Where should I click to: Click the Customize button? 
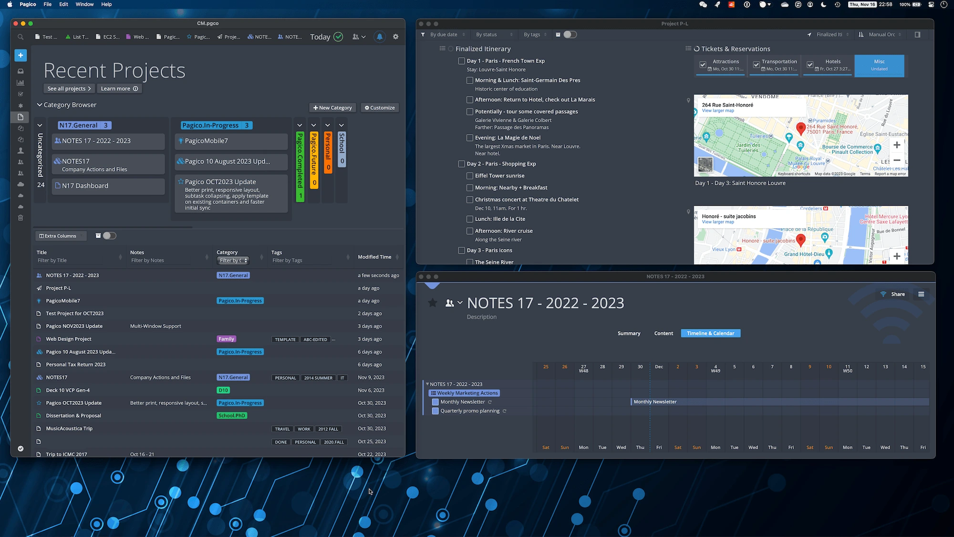[380, 108]
